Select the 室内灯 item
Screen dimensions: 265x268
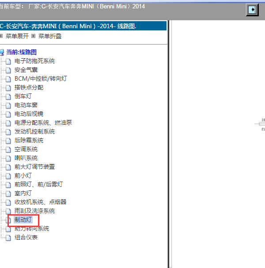23,194
